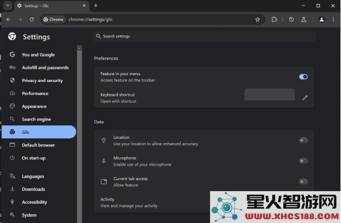Click the Location pin icon
The height and width of the screenshot is (223, 341).
104,140
